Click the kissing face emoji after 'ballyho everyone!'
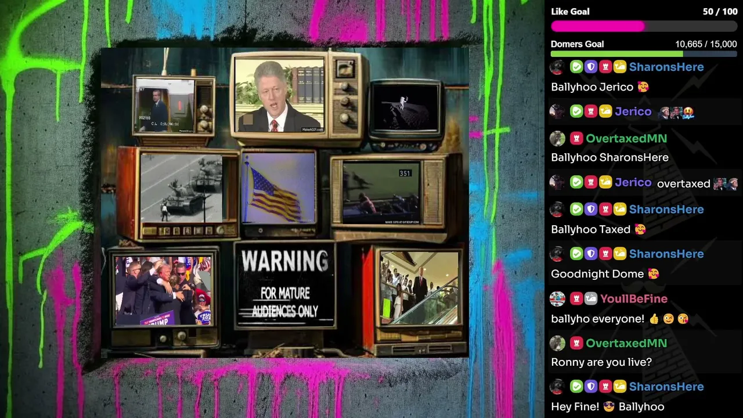This screenshot has width=743, height=418. [x=683, y=319]
